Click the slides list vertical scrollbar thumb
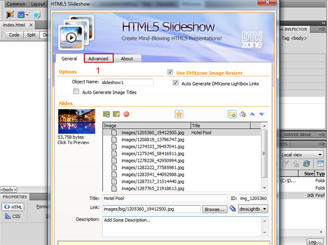Screen dimensions: 328x245 264,154
